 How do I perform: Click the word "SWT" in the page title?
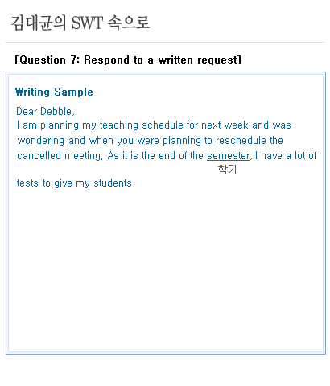point(87,23)
